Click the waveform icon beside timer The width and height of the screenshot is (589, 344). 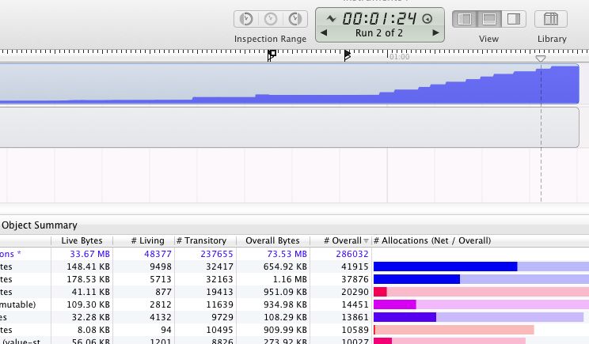331,18
